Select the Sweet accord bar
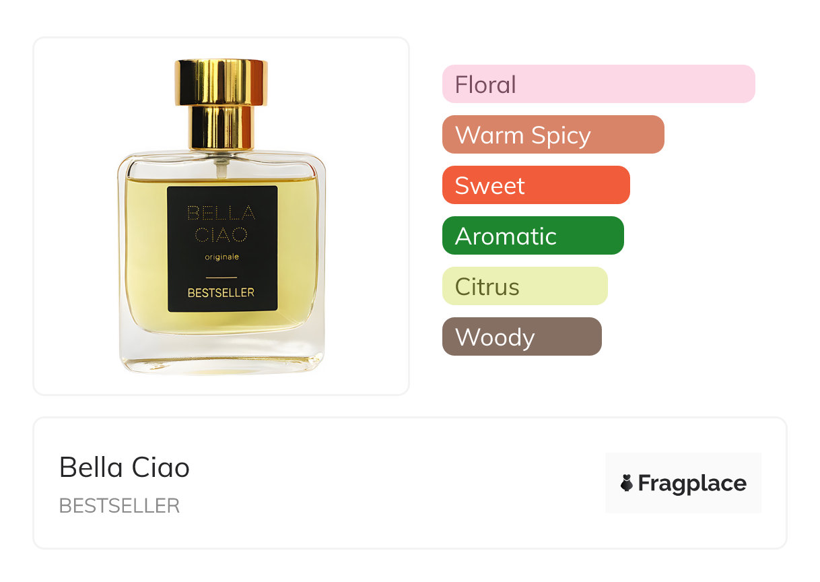 [536, 185]
